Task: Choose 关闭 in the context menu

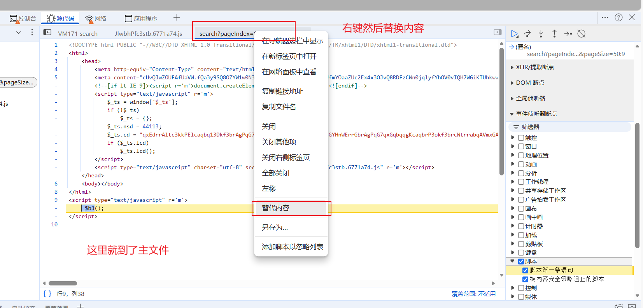Action: [291, 126]
